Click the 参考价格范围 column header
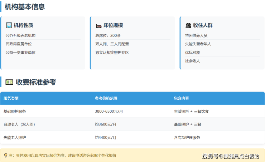265x162 pixels. (x=106, y=98)
